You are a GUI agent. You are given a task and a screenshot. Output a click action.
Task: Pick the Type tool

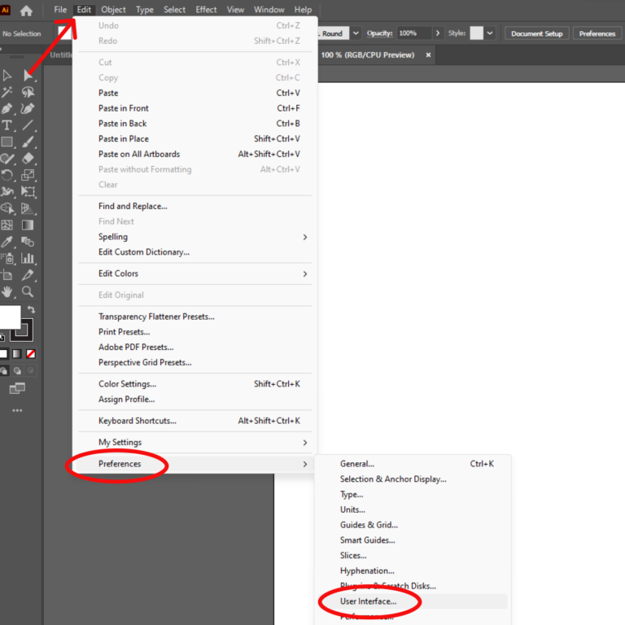(7, 125)
